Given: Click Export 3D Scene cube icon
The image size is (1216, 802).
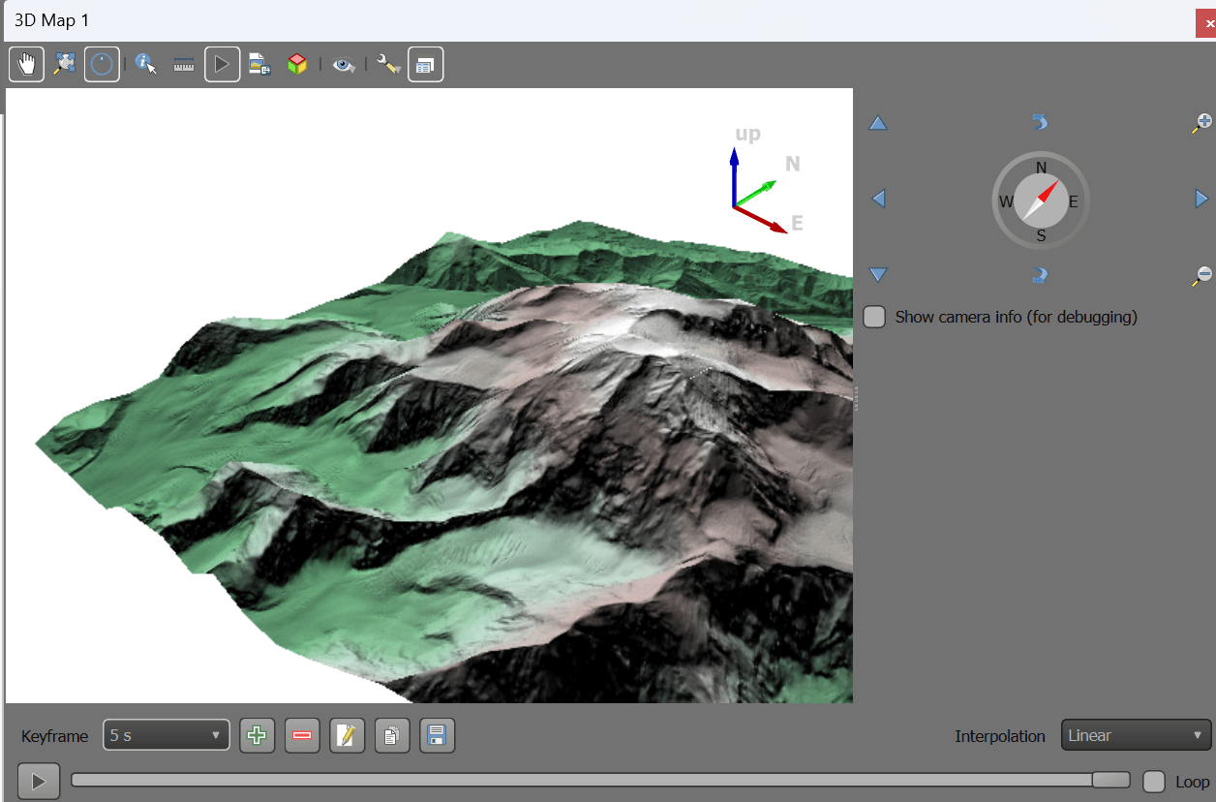Looking at the screenshot, I should click(x=296, y=65).
